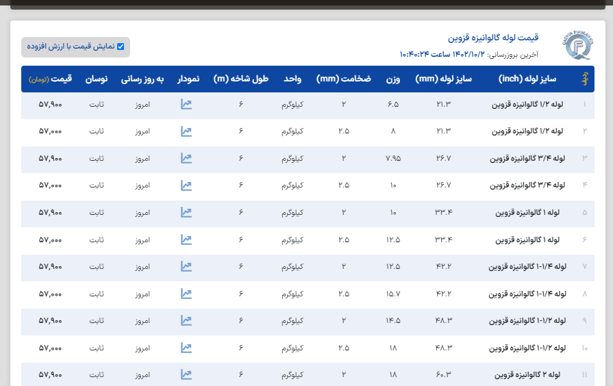Open the 'قیمت لوله گالوانیزه قزوین' title link
The width and height of the screenshot is (613, 386).
(x=493, y=37)
